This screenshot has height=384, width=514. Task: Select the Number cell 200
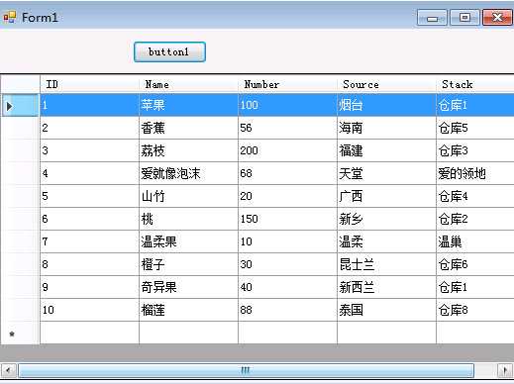[287, 150]
